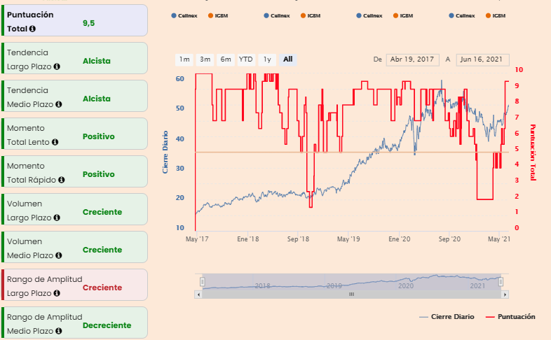551x340 pixels.
Task: Toggle Puntuación series in legend
Action: click(510, 317)
